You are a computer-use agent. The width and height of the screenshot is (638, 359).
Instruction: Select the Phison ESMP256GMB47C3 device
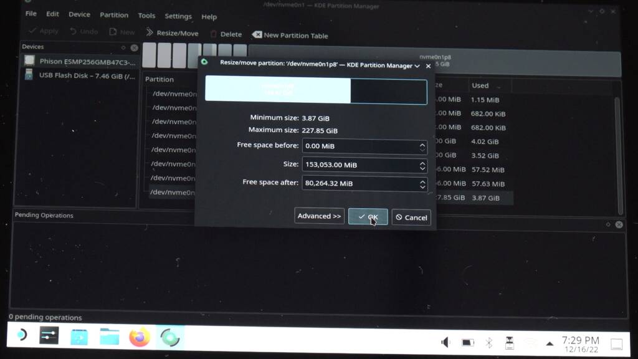pos(80,62)
